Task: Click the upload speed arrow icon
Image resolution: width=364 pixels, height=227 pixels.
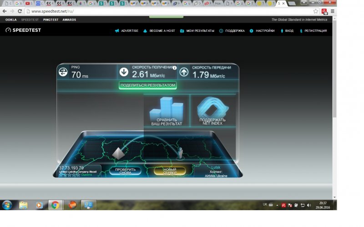Action: pos(184,72)
